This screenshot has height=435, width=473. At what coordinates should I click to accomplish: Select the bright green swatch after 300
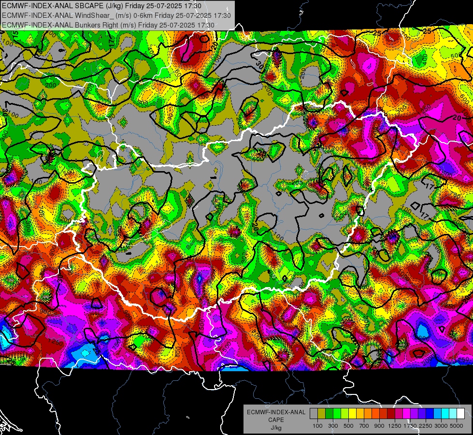[337, 414]
